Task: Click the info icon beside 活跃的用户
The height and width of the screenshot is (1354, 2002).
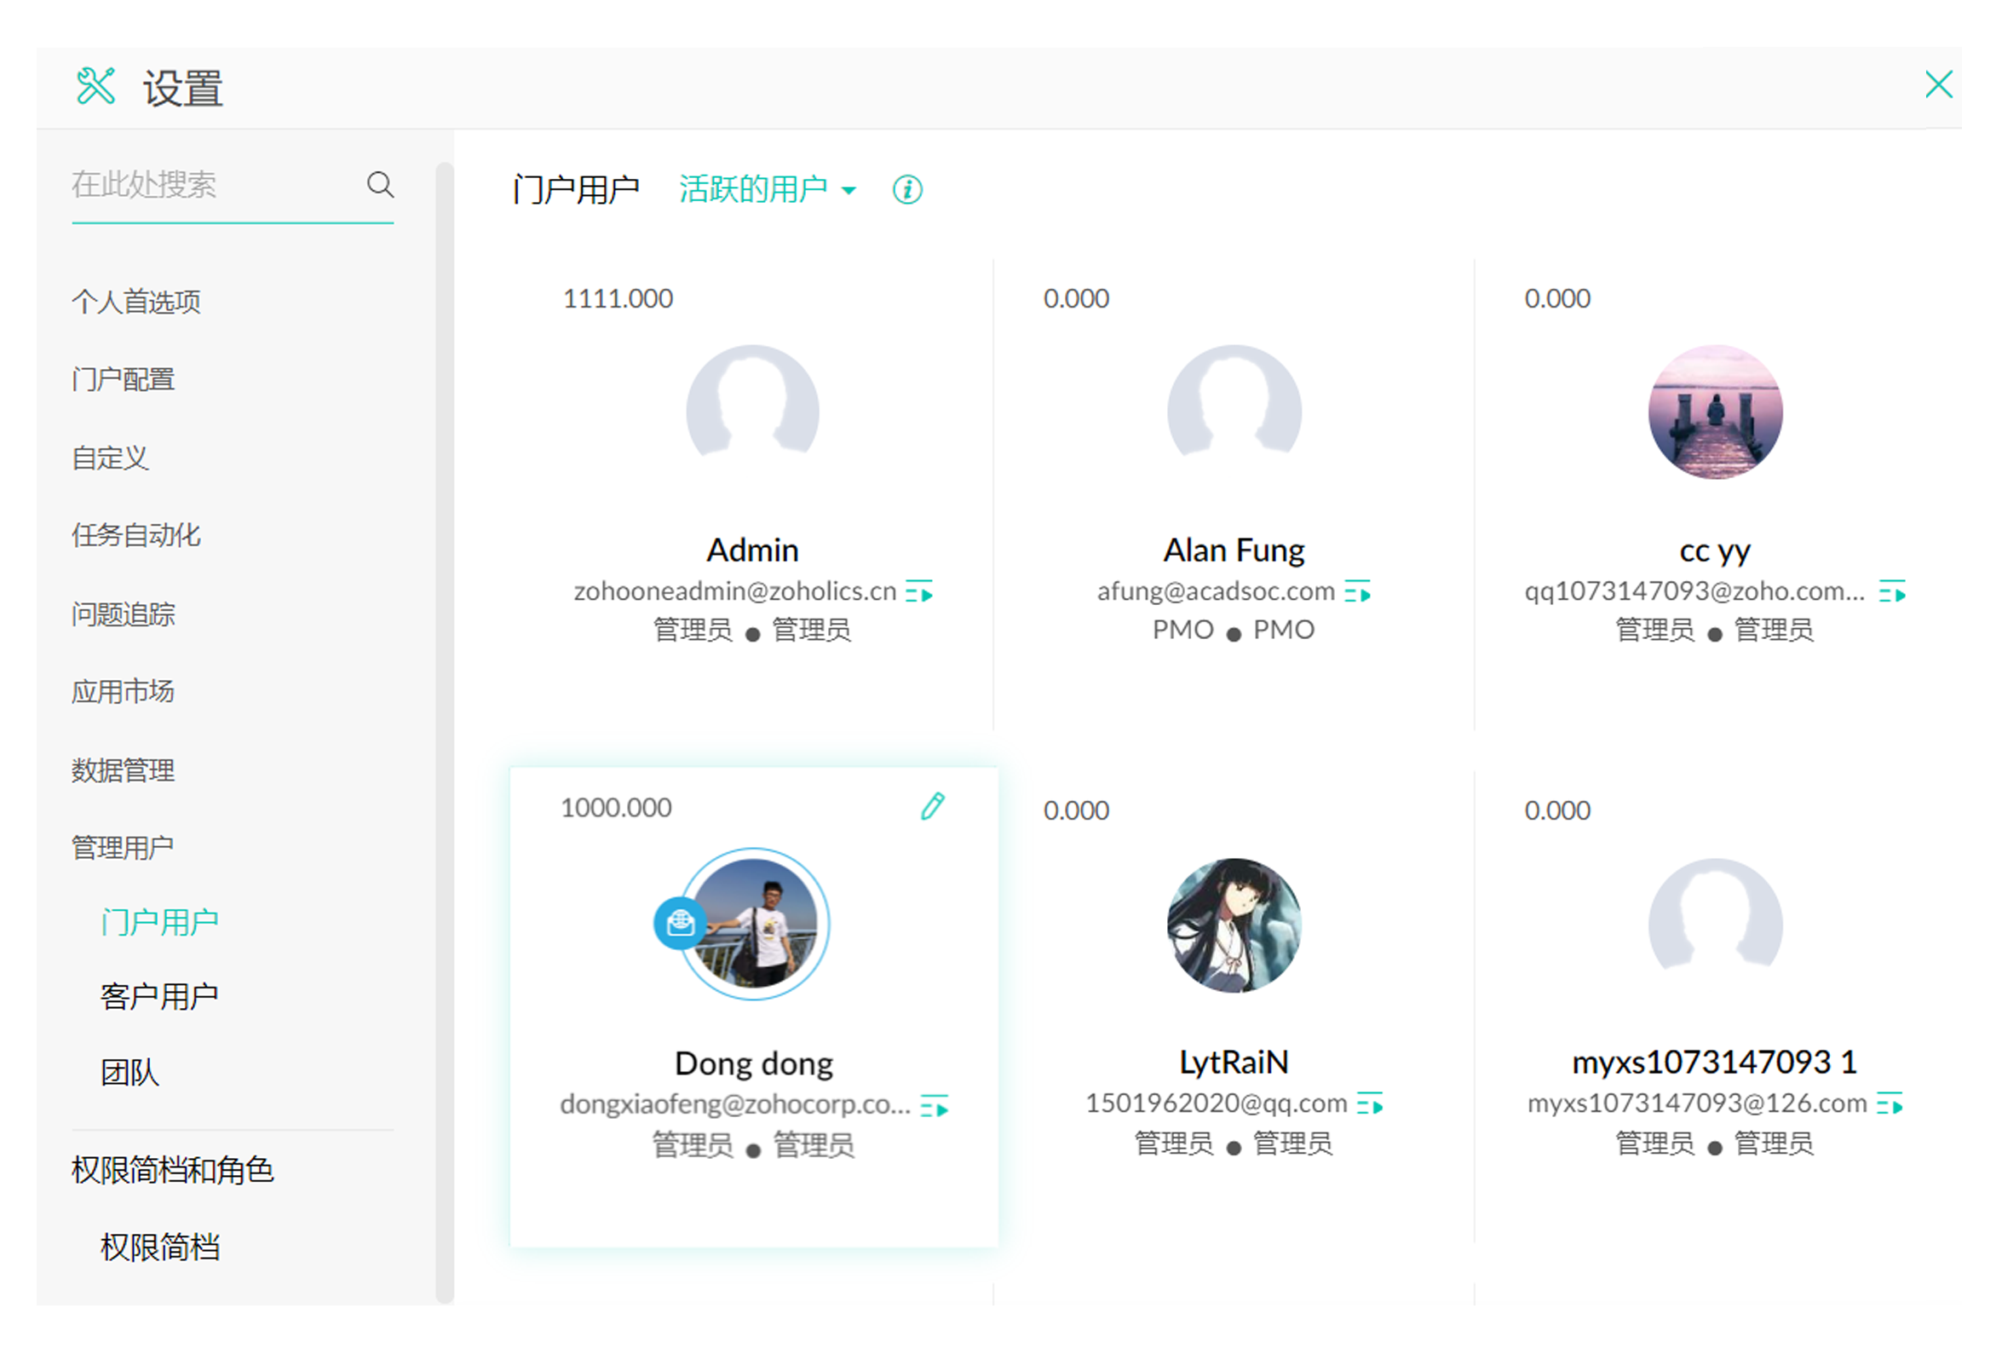Action: coord(907,190)
